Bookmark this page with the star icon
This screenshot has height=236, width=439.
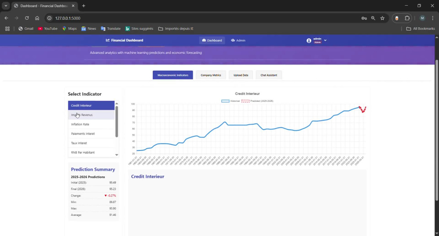pyautogui.click(x=382, y=18)
